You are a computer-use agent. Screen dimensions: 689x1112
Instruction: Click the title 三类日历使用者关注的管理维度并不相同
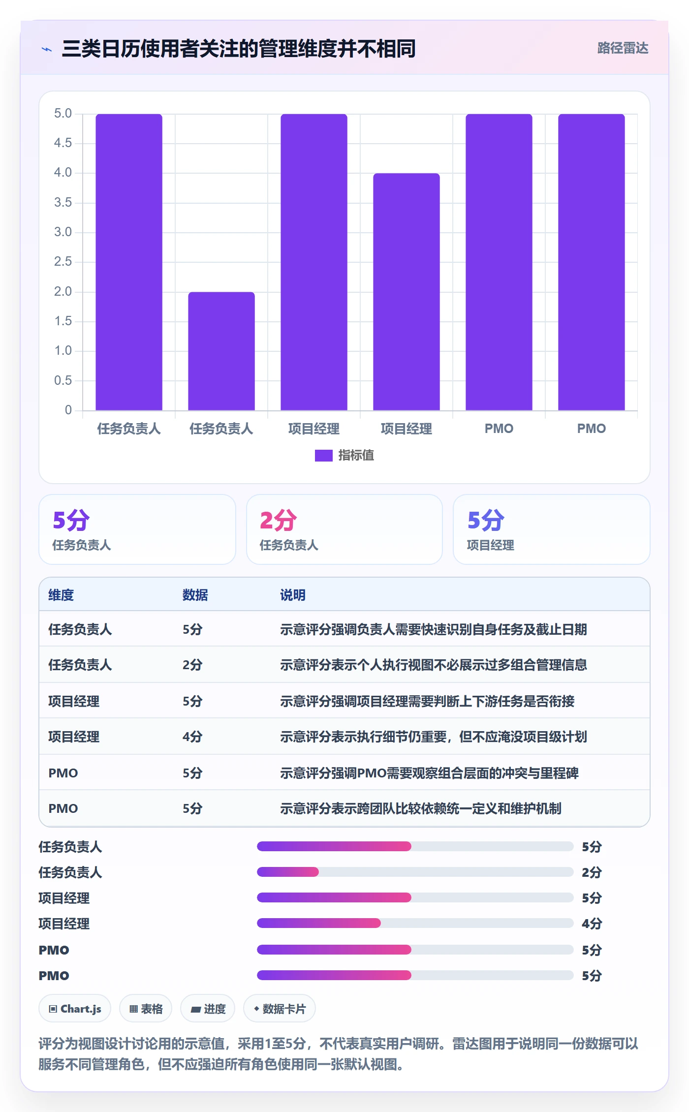coord(239,49)
